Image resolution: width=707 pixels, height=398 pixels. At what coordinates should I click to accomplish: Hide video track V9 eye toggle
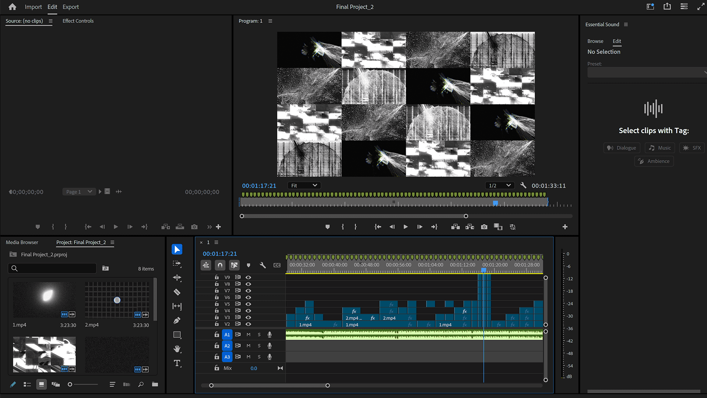(249, 277)
